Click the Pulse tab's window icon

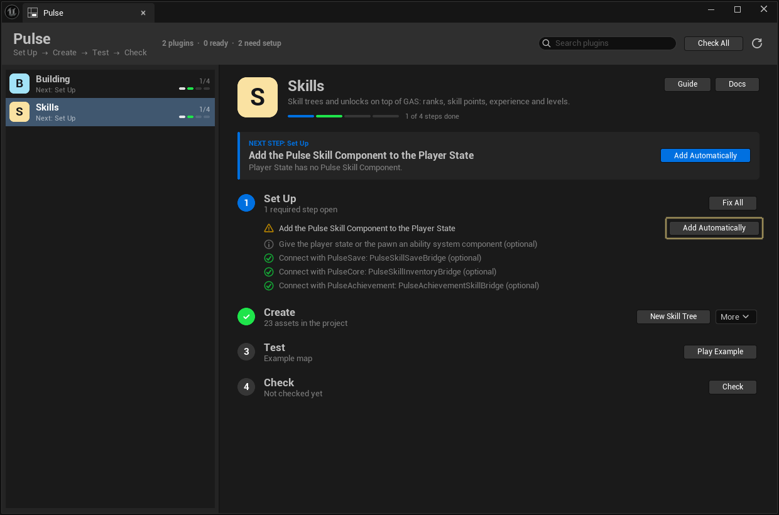click(x=33, y=13)
